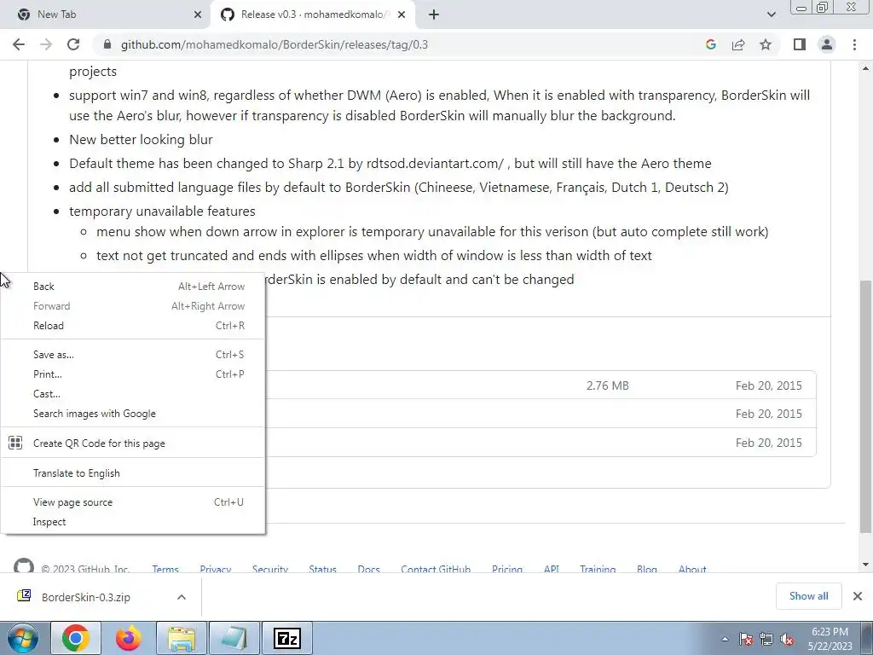Open the Privacy footer link
The height and width of the screenshot is (655, 873).
click(216, 569)
